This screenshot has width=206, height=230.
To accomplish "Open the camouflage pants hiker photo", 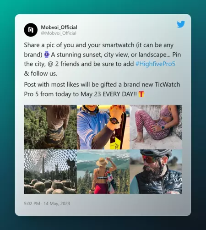I will [x=50, y=127].
